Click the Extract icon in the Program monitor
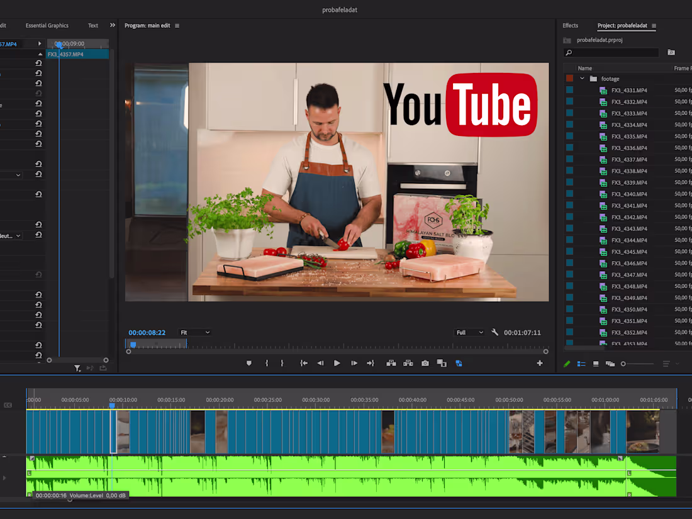 (x=407, y=363)
